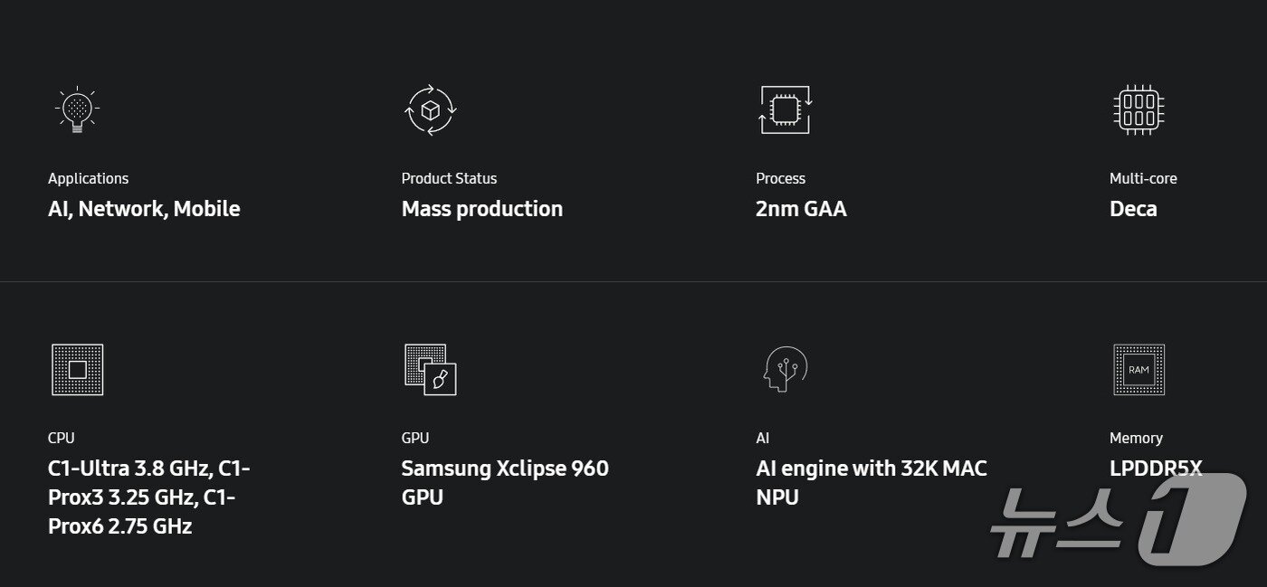Click the Product Status cycle-box icon

click(x=431, y=110)
